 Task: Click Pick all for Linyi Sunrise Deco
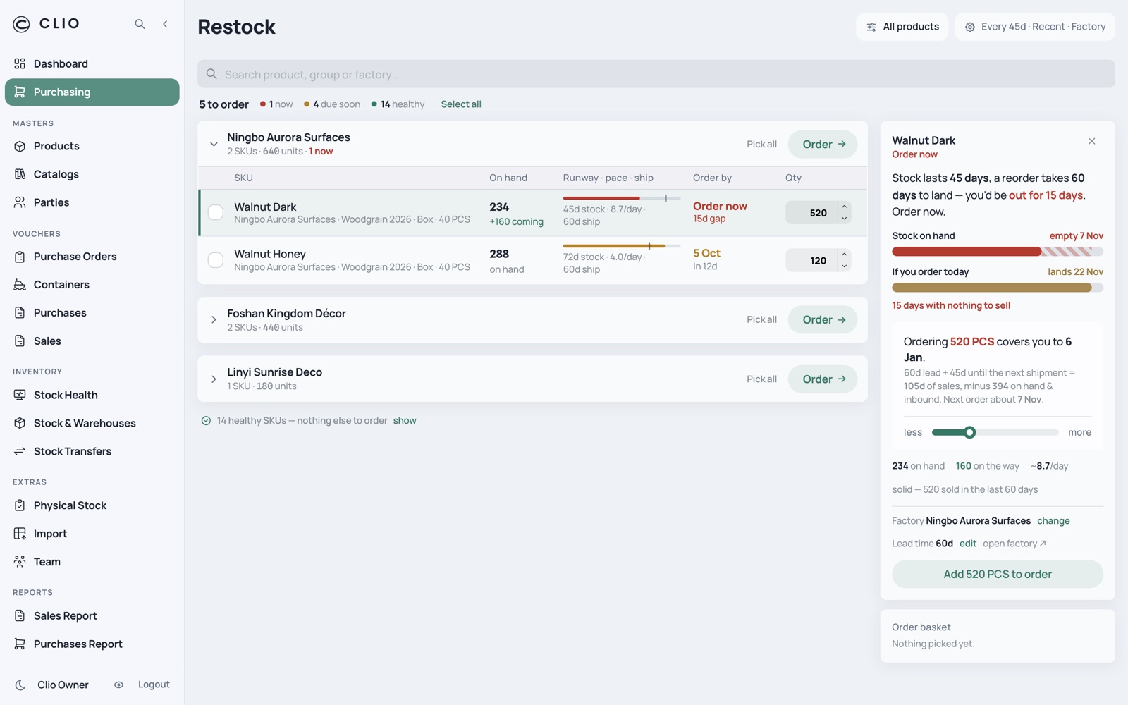761,379
